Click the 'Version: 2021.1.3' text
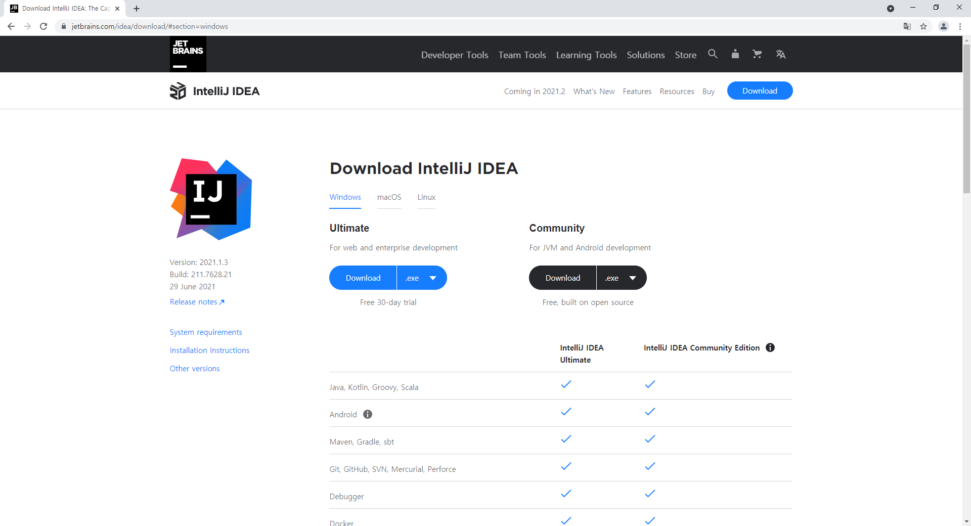Screen dimensions: 971x526 pos(199,262)
